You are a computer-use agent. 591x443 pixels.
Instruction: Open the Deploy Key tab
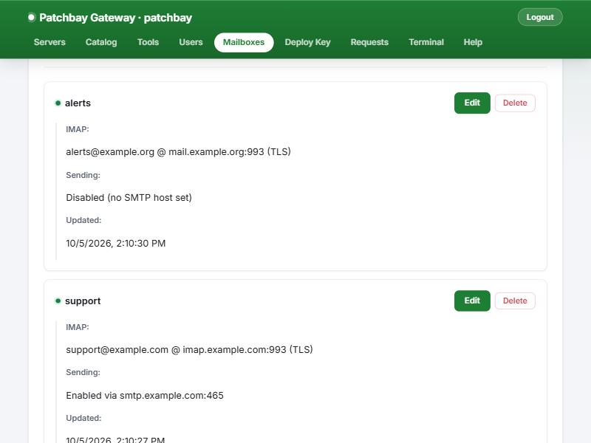pos(307,42)
